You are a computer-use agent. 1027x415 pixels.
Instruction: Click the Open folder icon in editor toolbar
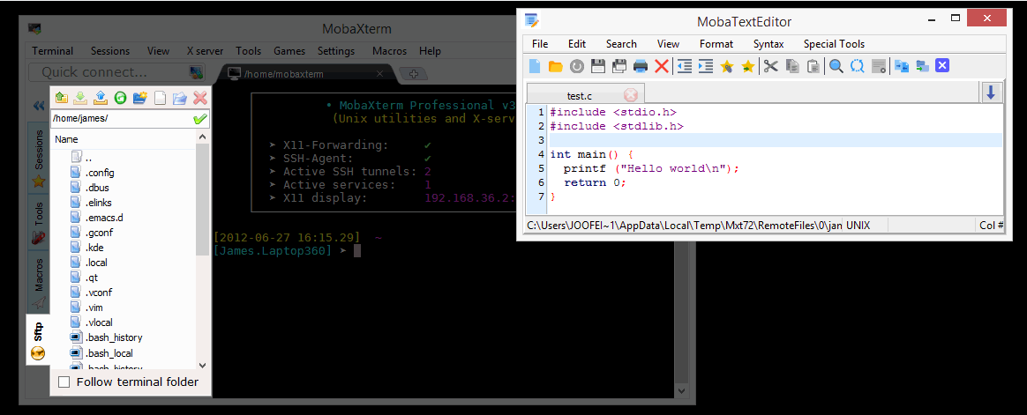[556, 66]
